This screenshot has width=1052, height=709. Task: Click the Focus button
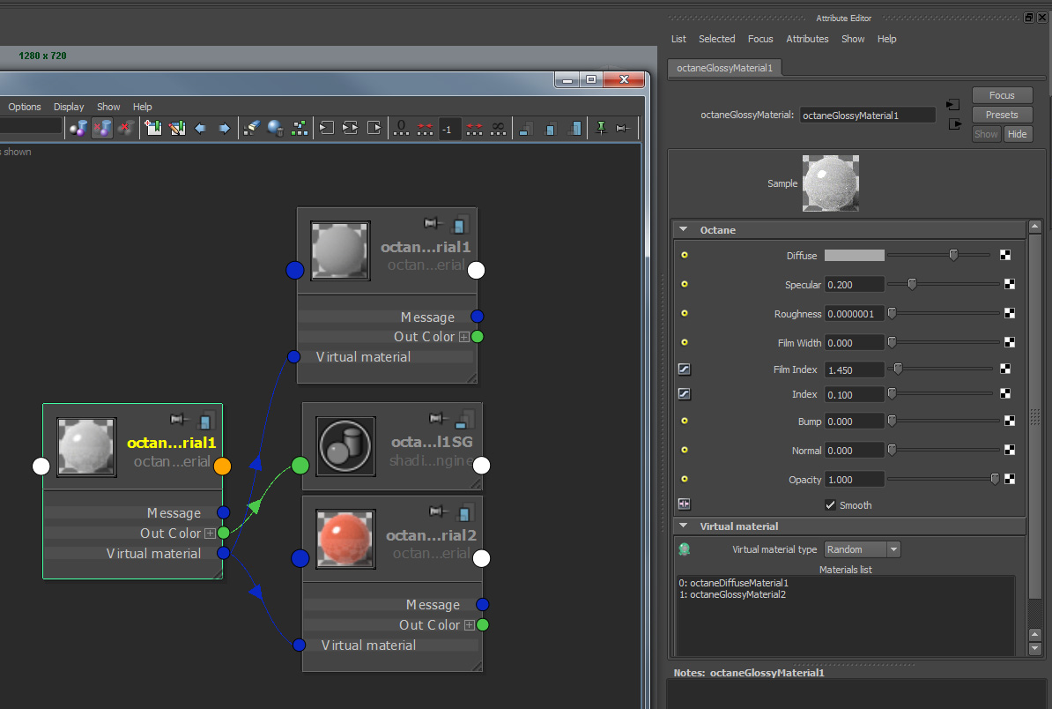(1002, 95)
